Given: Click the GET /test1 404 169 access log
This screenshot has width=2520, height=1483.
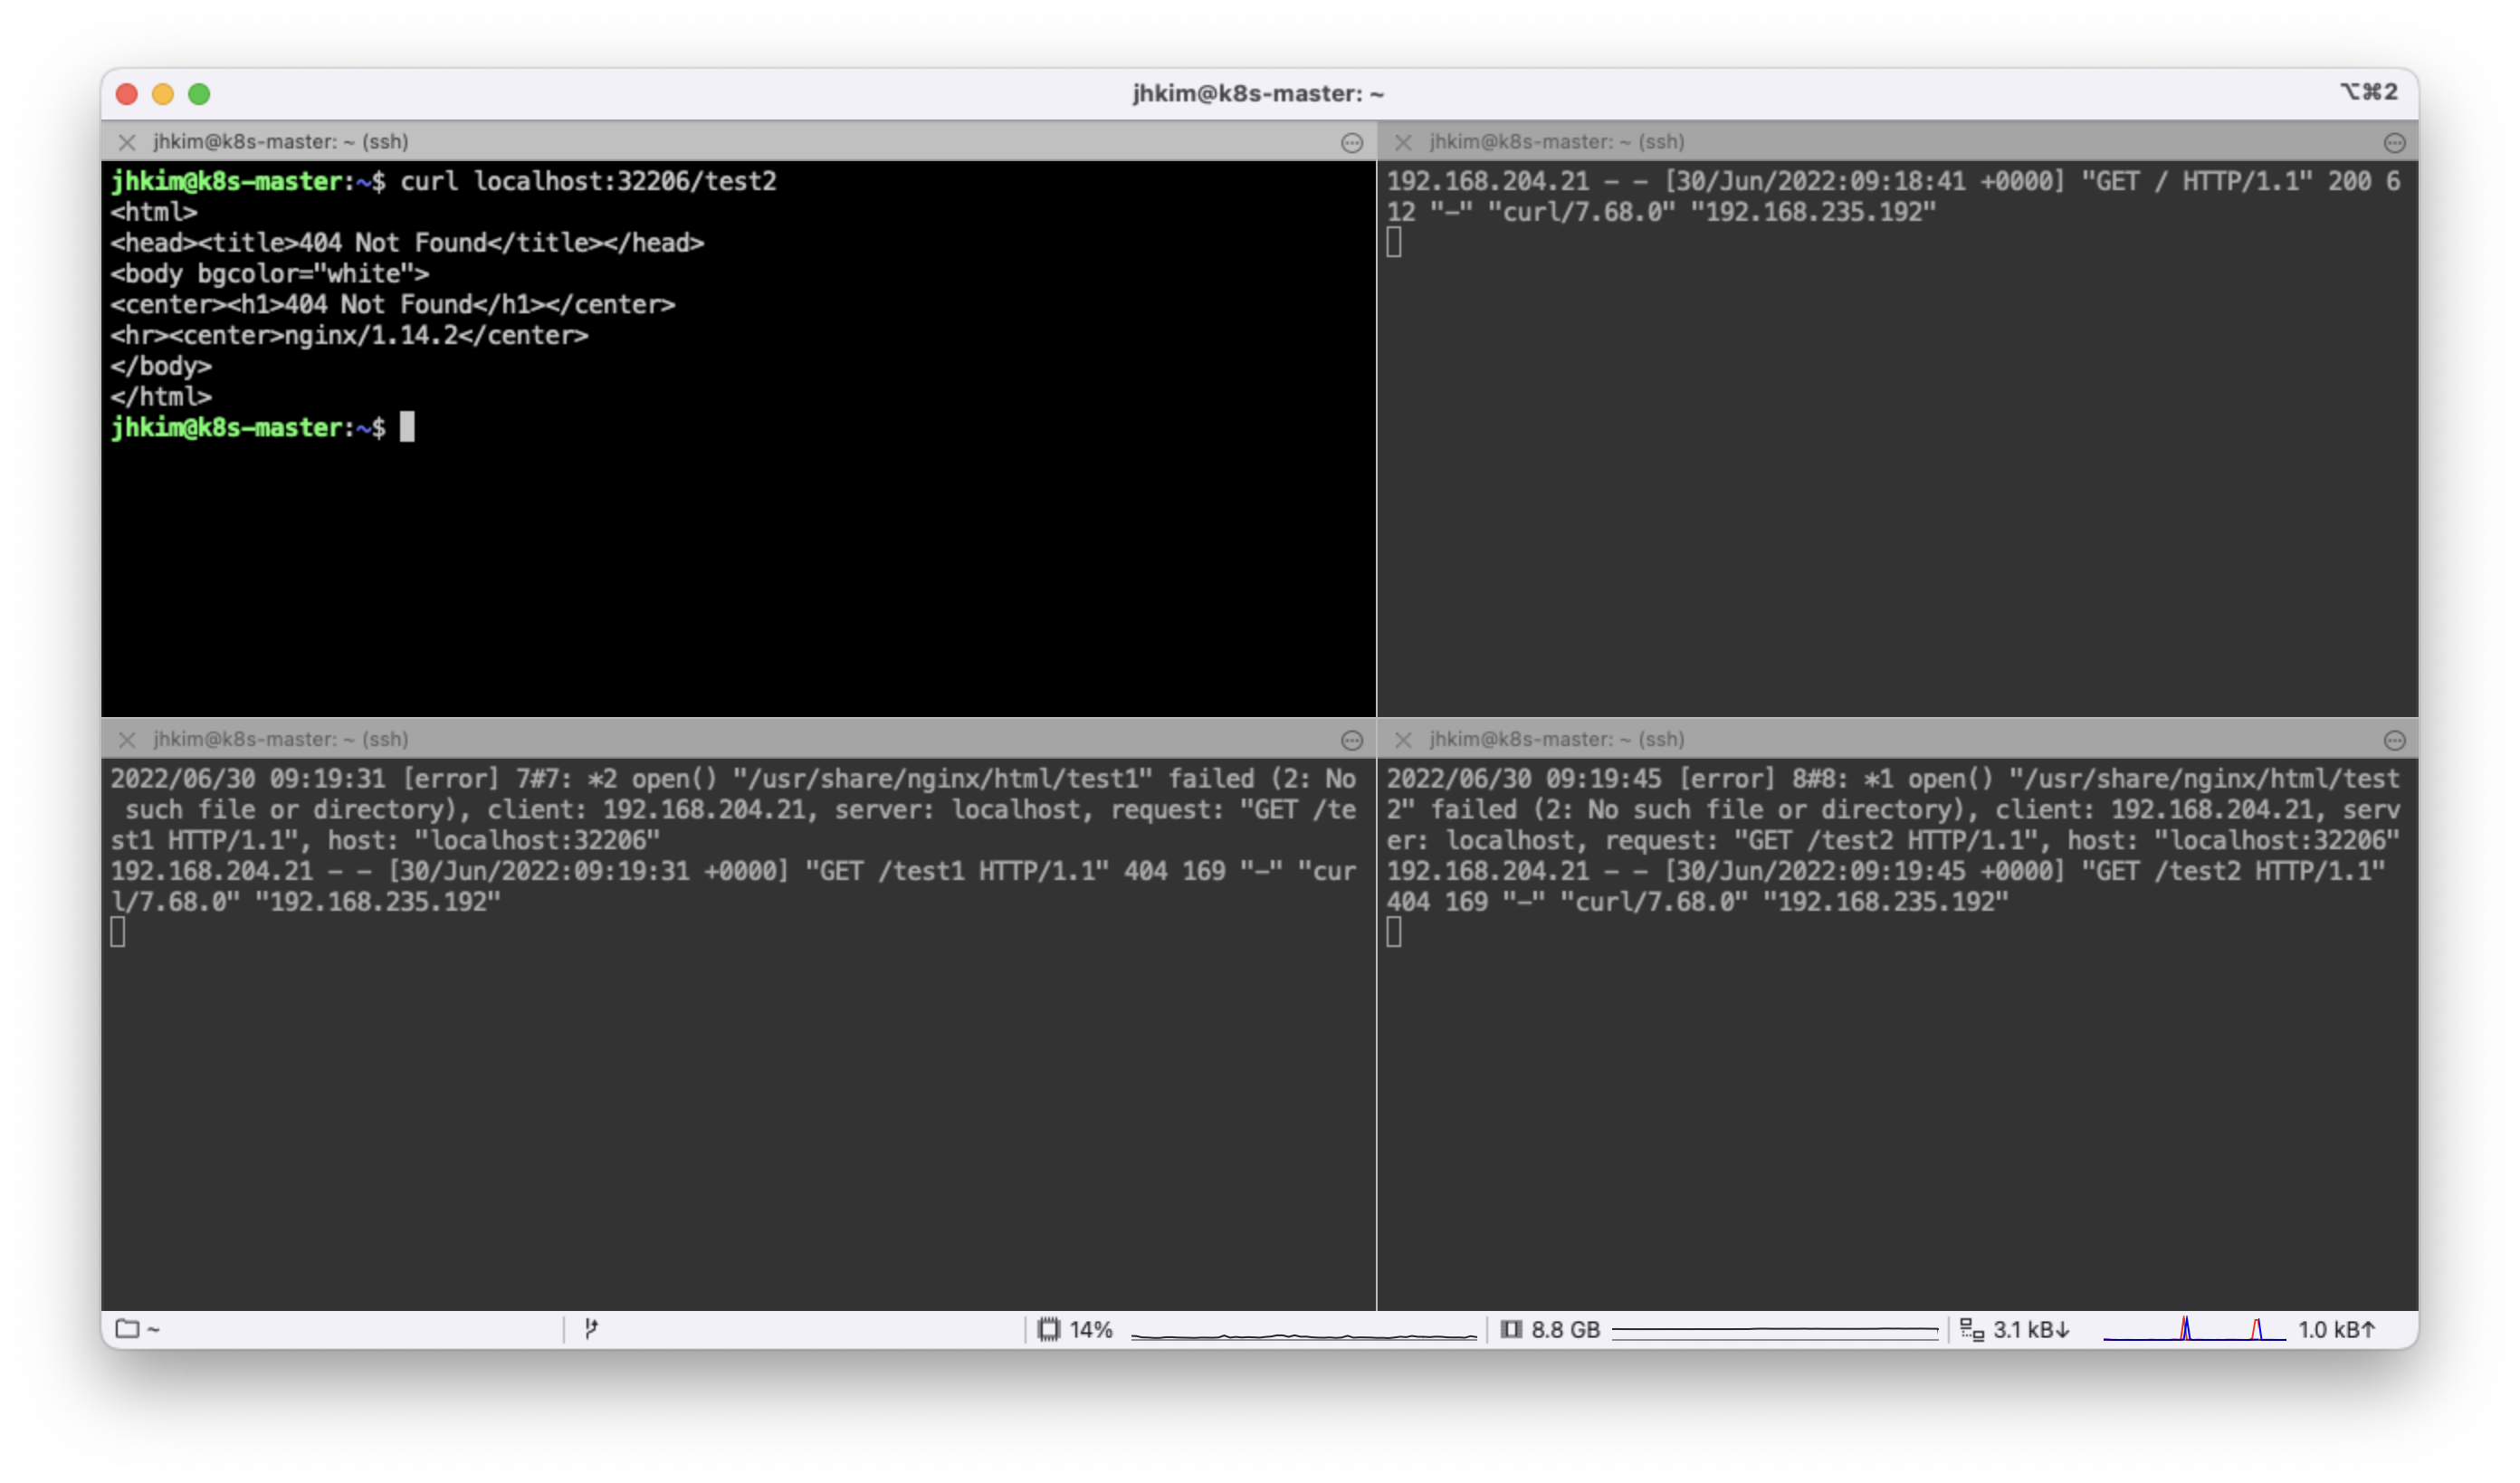Looking at the screenshot, I should (733, 888).
